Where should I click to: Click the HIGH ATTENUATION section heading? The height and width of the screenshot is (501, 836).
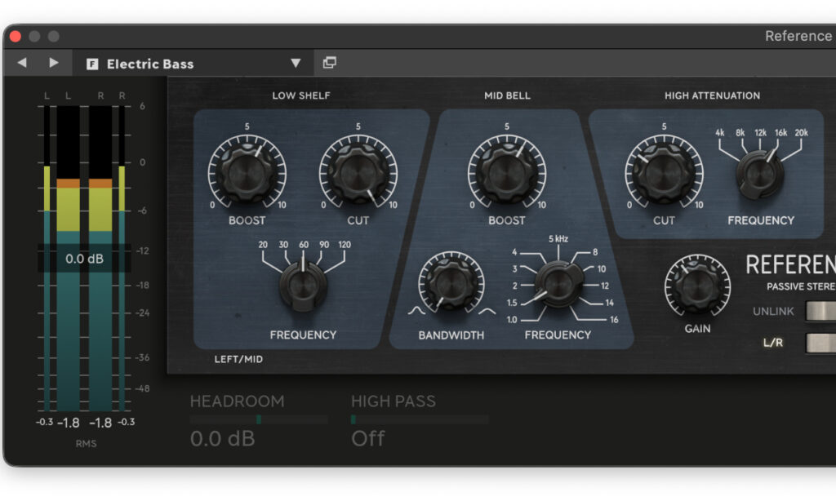(x=712, y=96)
